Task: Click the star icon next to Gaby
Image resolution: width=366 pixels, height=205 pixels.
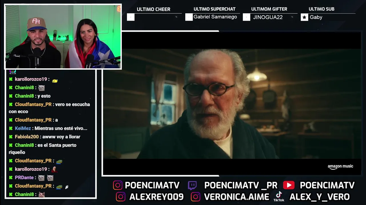Action: click(304, 17)
